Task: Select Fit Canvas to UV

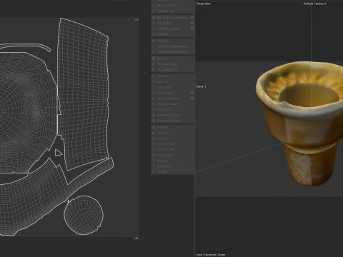Action: click(172, 70)
